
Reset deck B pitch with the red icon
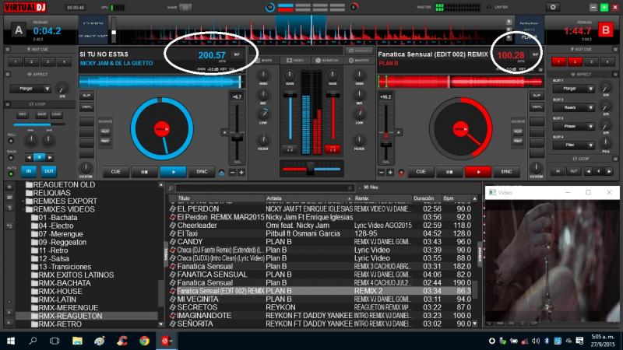tap(401, 173)
